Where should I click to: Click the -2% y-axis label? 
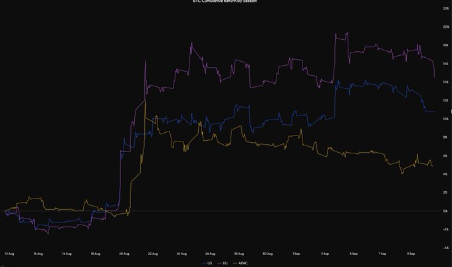tap(446, 229)
